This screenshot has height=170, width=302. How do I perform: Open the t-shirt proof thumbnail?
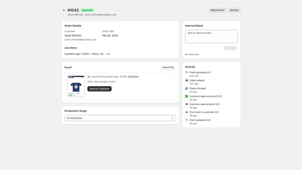point(76,86)
